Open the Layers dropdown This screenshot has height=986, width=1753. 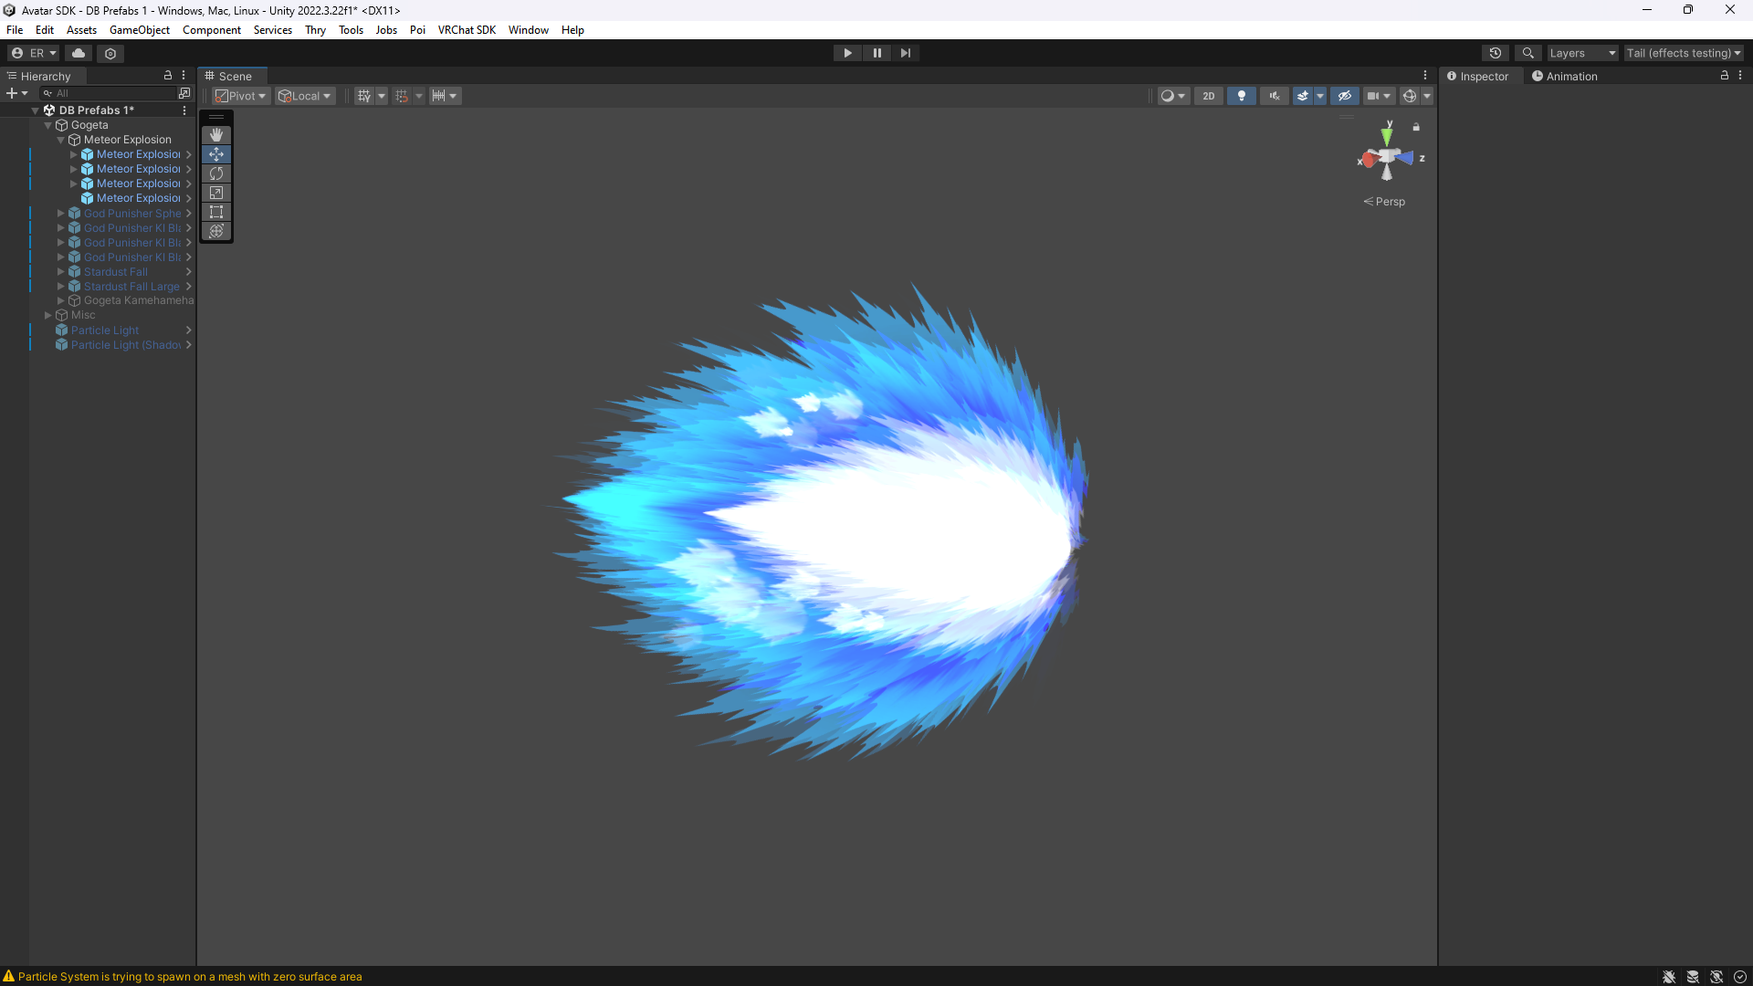[x=1581, y=53]
